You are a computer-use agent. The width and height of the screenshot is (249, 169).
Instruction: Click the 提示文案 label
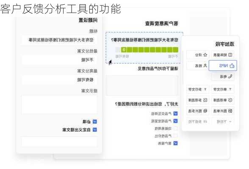click(89, 91)
